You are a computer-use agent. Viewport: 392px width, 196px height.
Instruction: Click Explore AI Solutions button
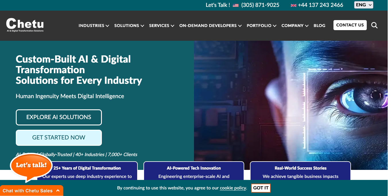coord(59,117)
